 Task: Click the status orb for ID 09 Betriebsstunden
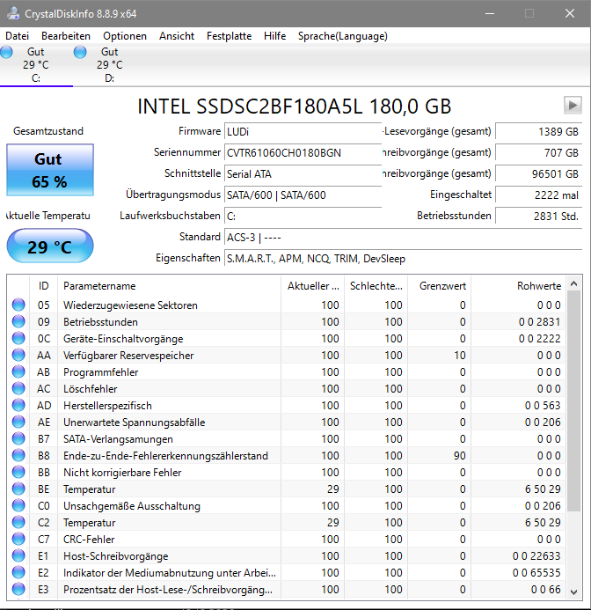(18, 322)
